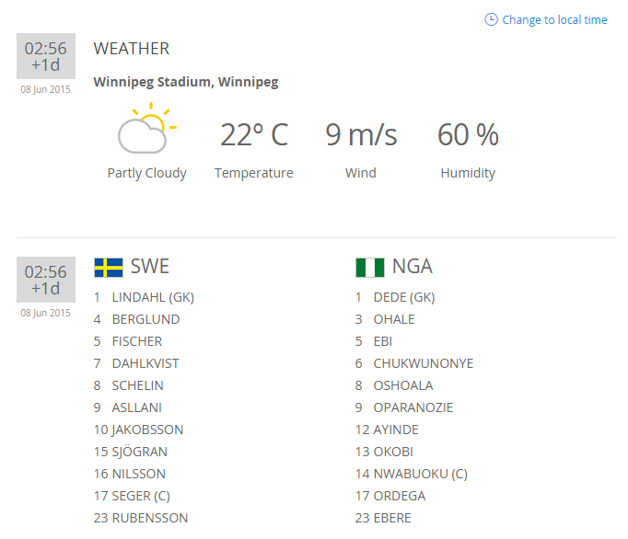Viewport: 628px width, 539px height.
Task: Select Nigeria captain NWABUOKU (C)
Action: coord(420,474)
